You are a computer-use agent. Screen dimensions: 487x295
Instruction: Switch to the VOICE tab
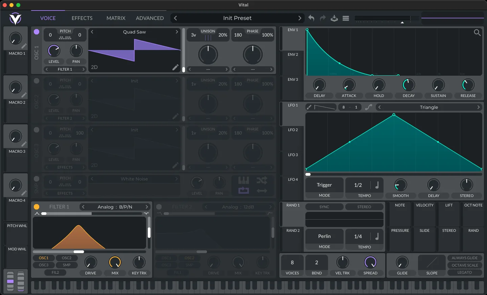[48, 18]
